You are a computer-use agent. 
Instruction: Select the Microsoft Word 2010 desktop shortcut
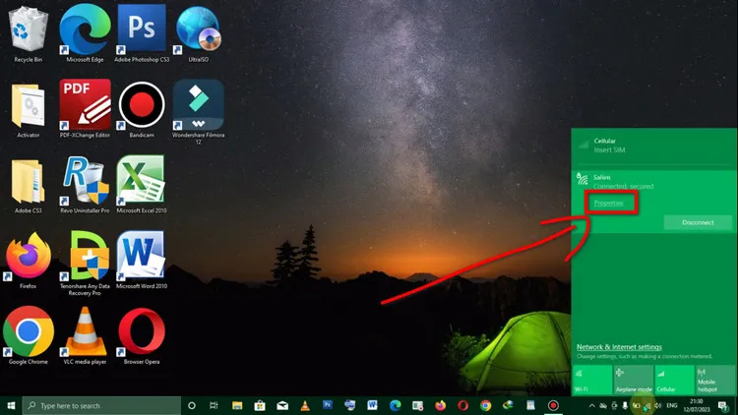(142, 261)
